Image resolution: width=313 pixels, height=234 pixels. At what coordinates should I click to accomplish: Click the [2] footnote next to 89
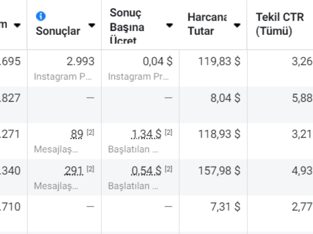tap(90, 132)
